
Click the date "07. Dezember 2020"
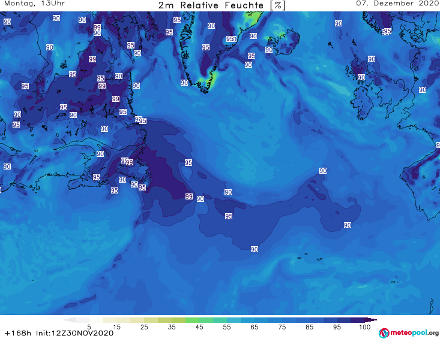click(397, 4)
